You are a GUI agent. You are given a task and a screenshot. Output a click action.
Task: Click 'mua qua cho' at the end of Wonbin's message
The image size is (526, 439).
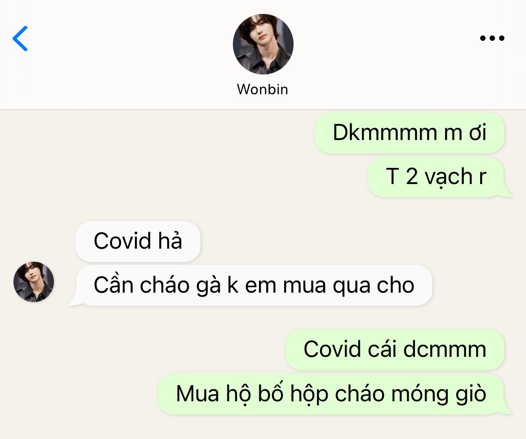tap(348, 285)
